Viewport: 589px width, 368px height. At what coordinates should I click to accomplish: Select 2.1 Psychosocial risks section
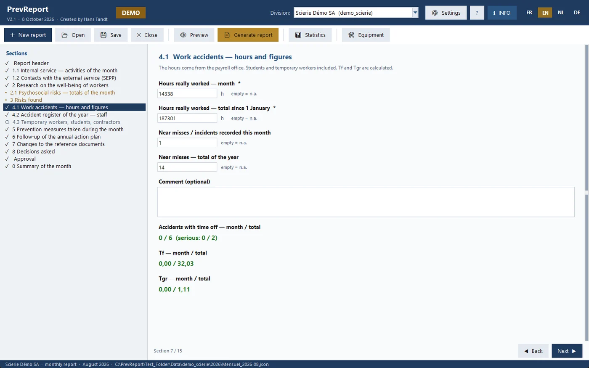click(74, 93)
